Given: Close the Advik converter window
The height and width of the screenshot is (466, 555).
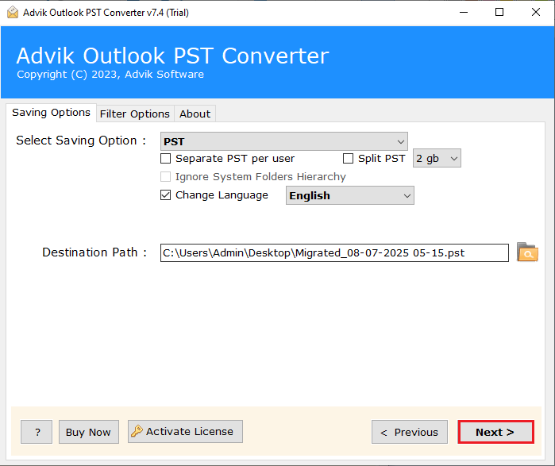Looking at the screenshot, I should pos(536,13).
